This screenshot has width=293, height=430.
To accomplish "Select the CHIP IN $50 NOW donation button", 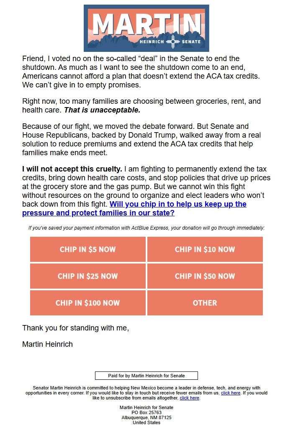I will pyautogui.click(x=205, y=276).
